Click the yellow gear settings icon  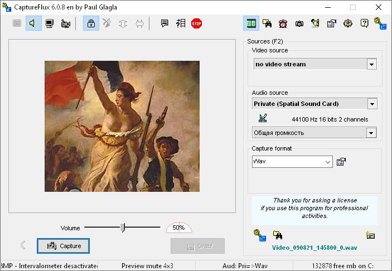click(x=348, y=23)
